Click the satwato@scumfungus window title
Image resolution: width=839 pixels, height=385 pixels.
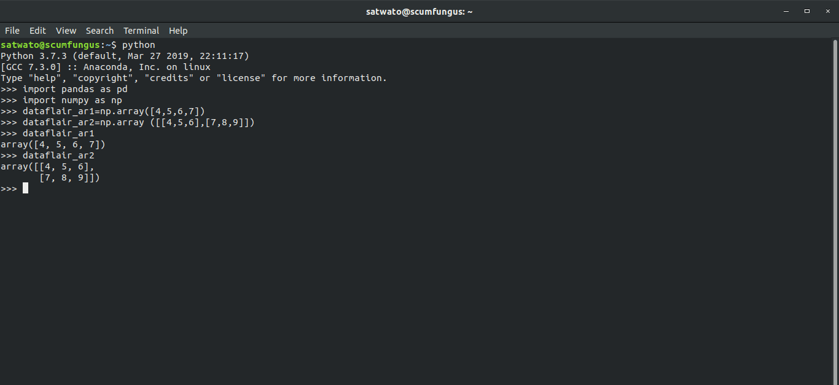click(x=419, y=11)
